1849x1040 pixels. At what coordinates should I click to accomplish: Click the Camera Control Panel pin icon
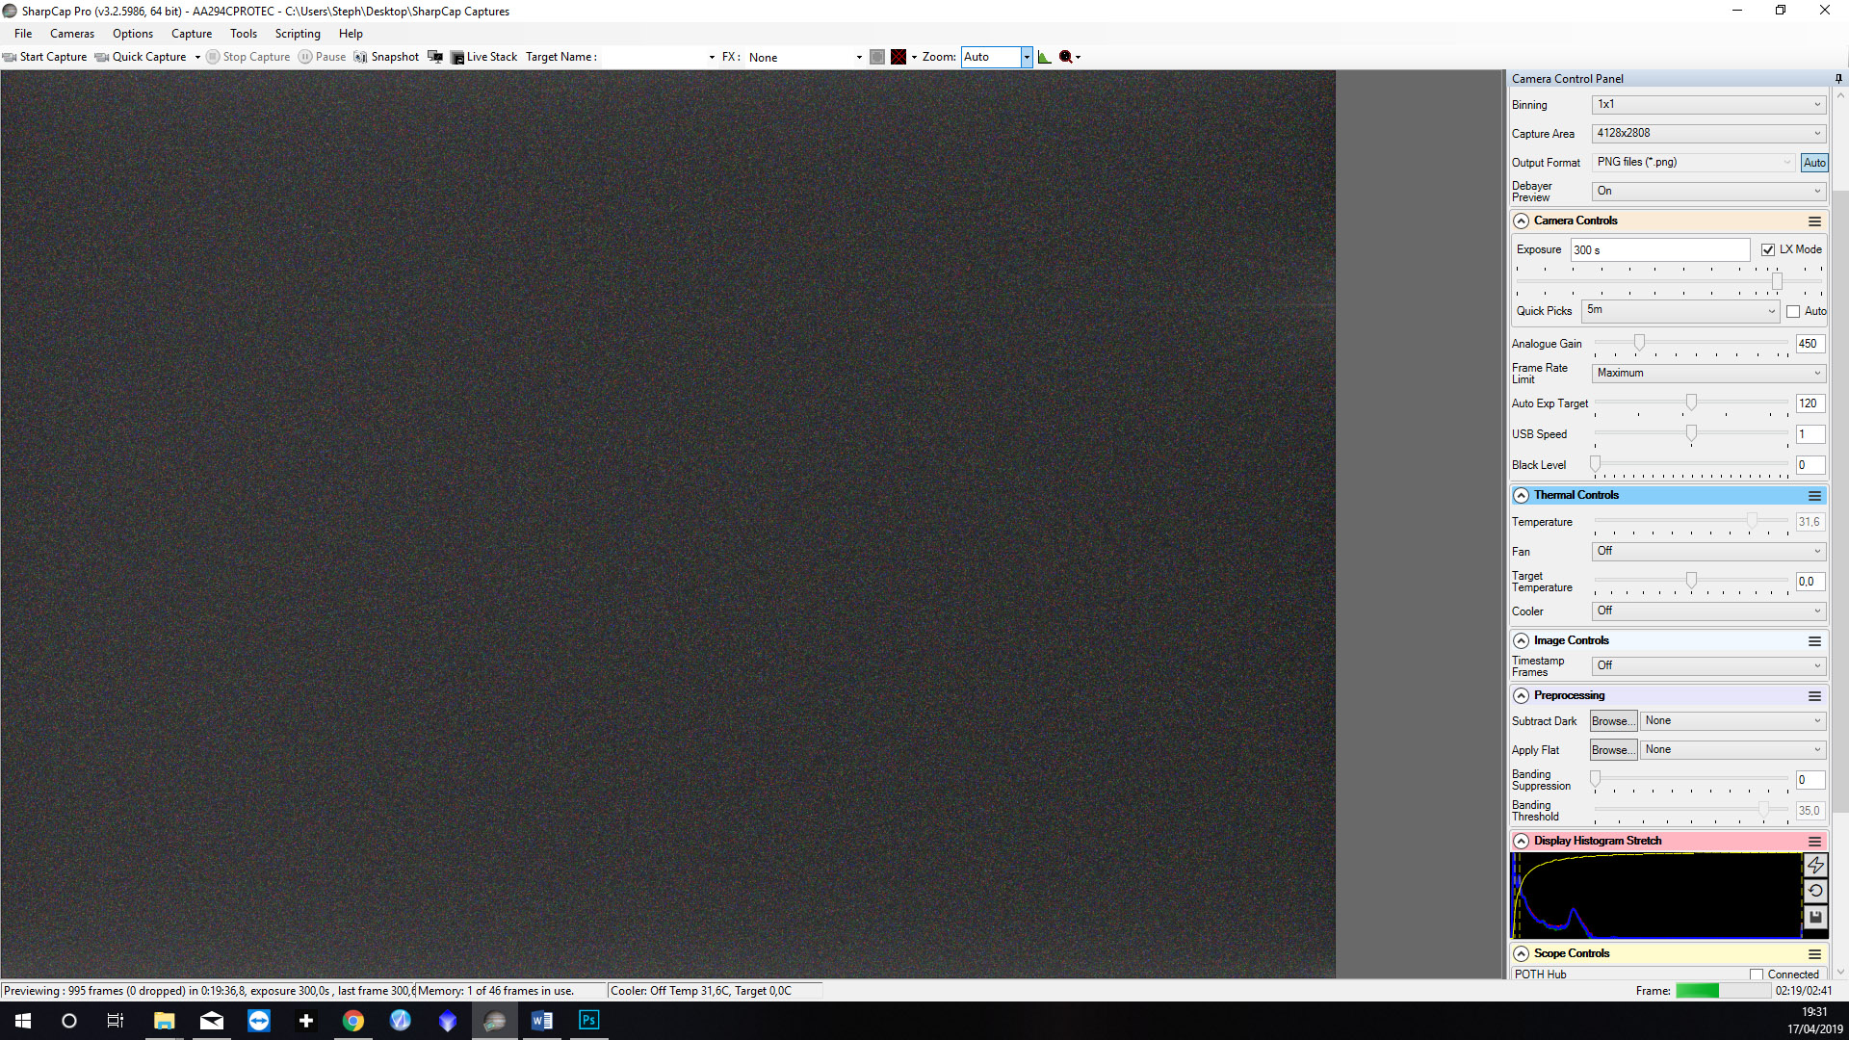[x=1838, y=79]
